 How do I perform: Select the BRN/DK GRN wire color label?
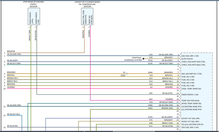click(x=167, y=108)
